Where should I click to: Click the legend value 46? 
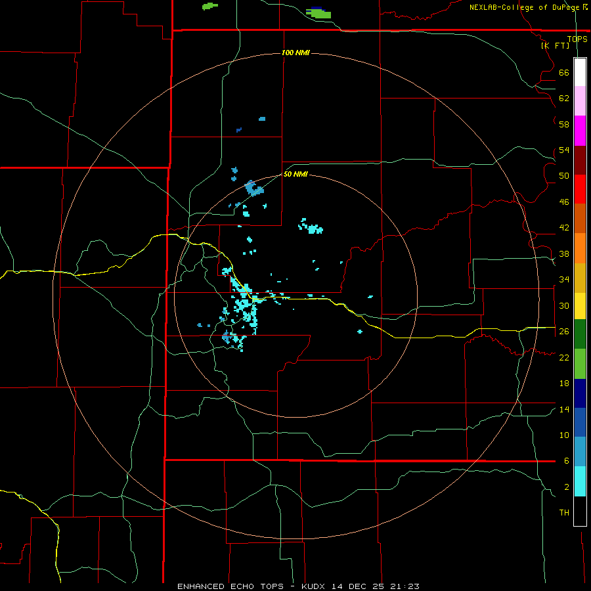click(x=564, y=202)
